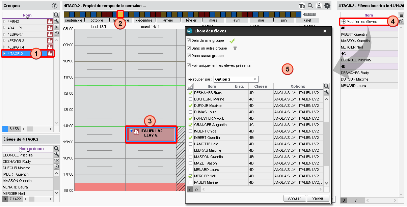
Task: Select the toggle-all checkbox in dialog table header
Action: coord(190,86)
